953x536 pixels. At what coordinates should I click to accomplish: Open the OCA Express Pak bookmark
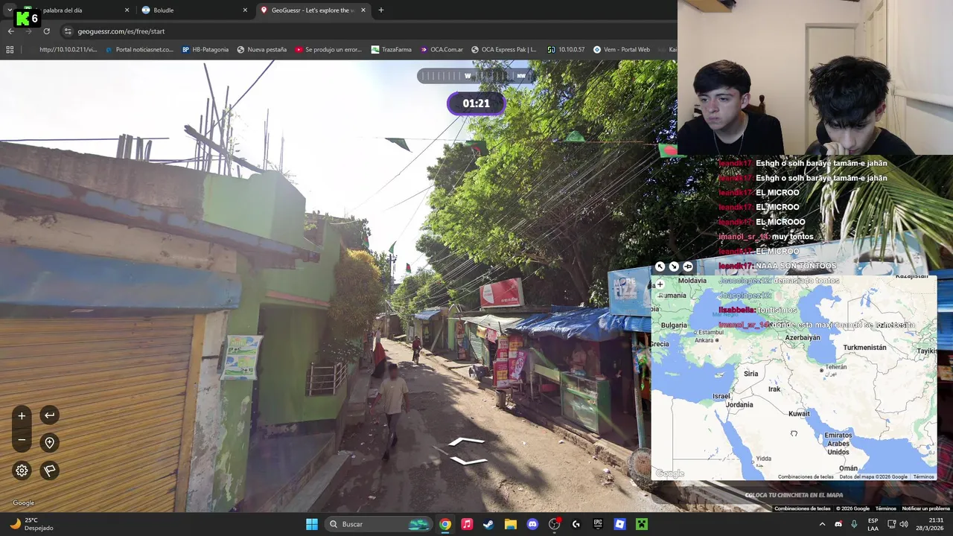point(503,50)
